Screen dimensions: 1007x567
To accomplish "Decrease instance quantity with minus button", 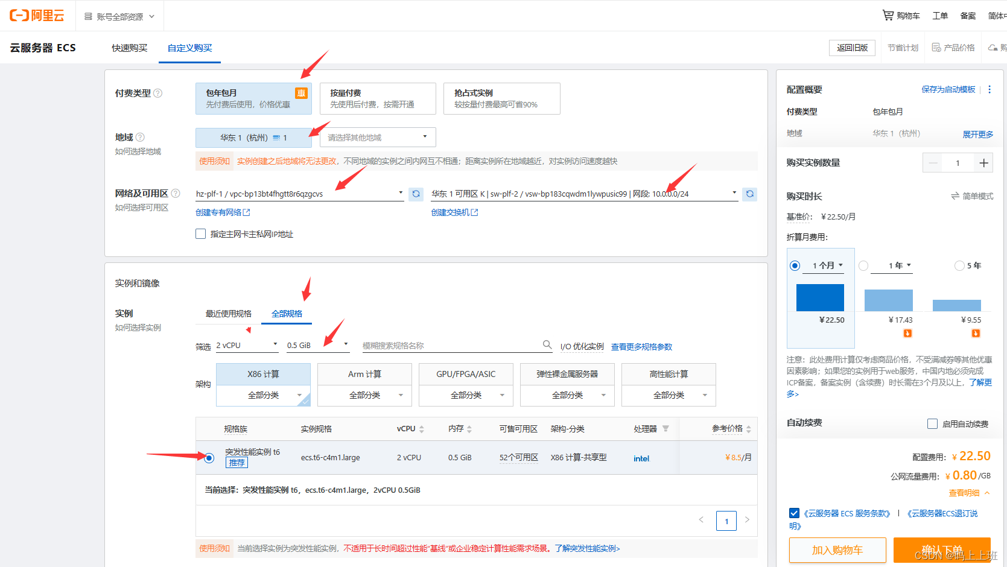I will (x=933, y=163).
